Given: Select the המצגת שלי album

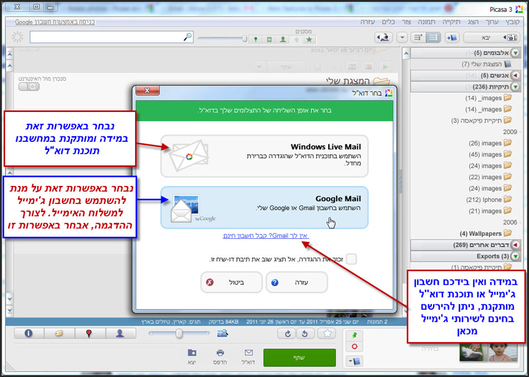Looking at the screenshot, I should (x=487, y=64).
